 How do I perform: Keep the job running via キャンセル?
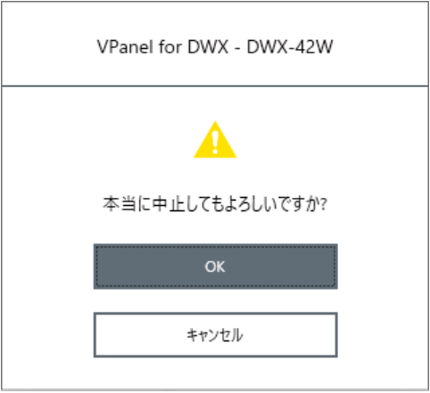(215, 335)
